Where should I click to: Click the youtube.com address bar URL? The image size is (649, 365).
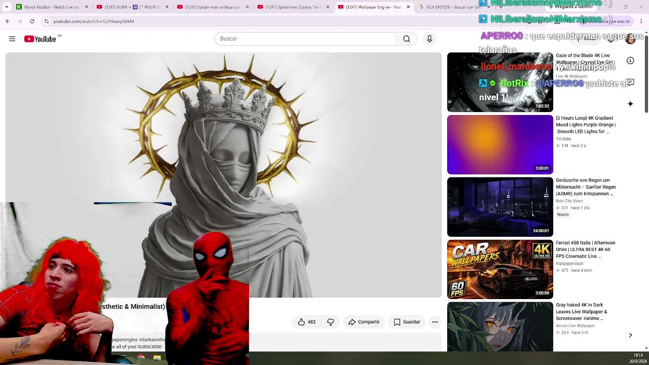tap(94, 21)
